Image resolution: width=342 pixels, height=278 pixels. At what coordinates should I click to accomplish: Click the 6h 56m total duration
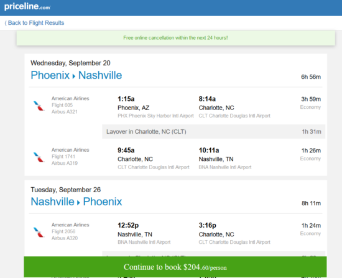311,77
